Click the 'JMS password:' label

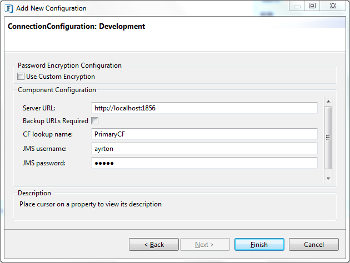[44, 163]
